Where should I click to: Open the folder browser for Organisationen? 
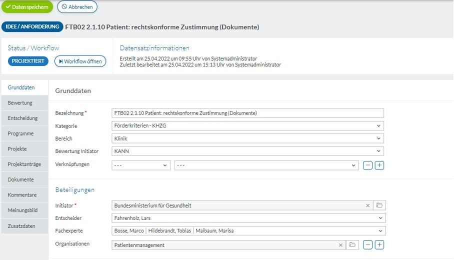click(352, 245)
